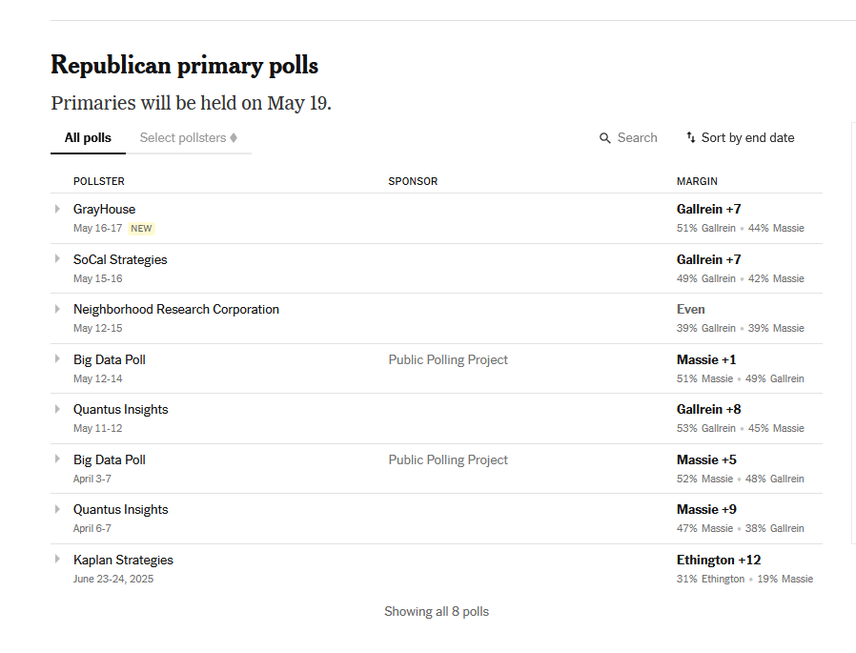Screen dimensions: 856x653
Task: Expand Quantus Insights April 6-7 row
Action: coord(57,509)
